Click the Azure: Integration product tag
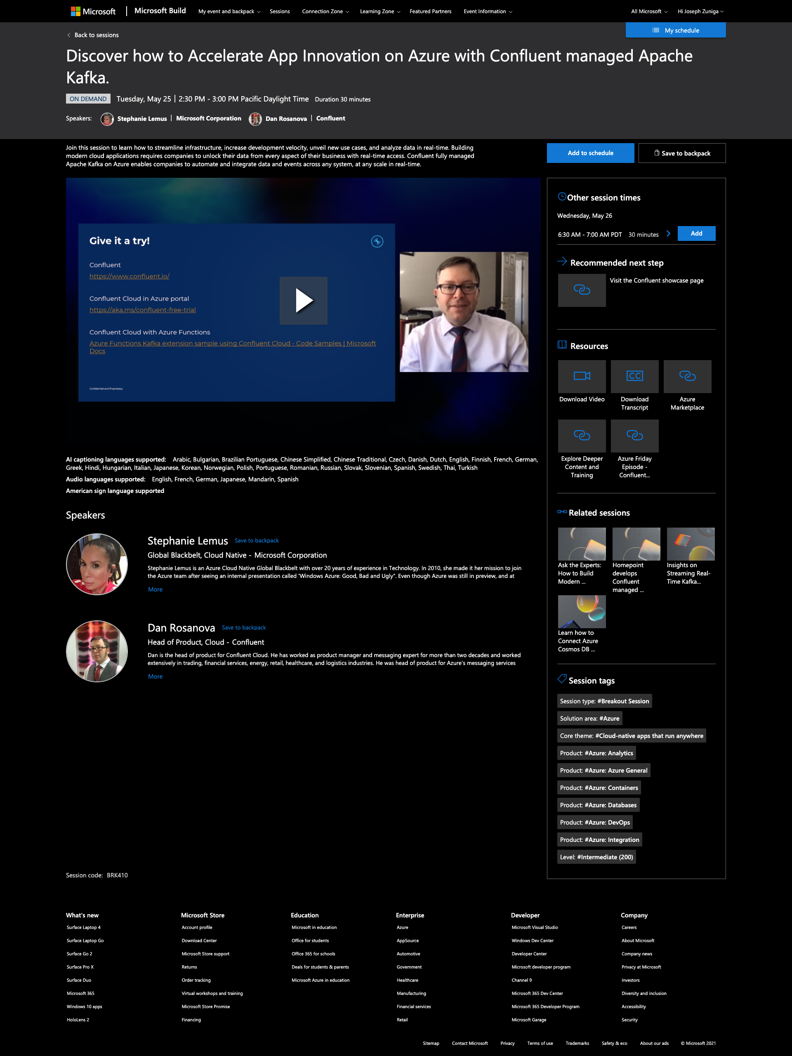 599,840
